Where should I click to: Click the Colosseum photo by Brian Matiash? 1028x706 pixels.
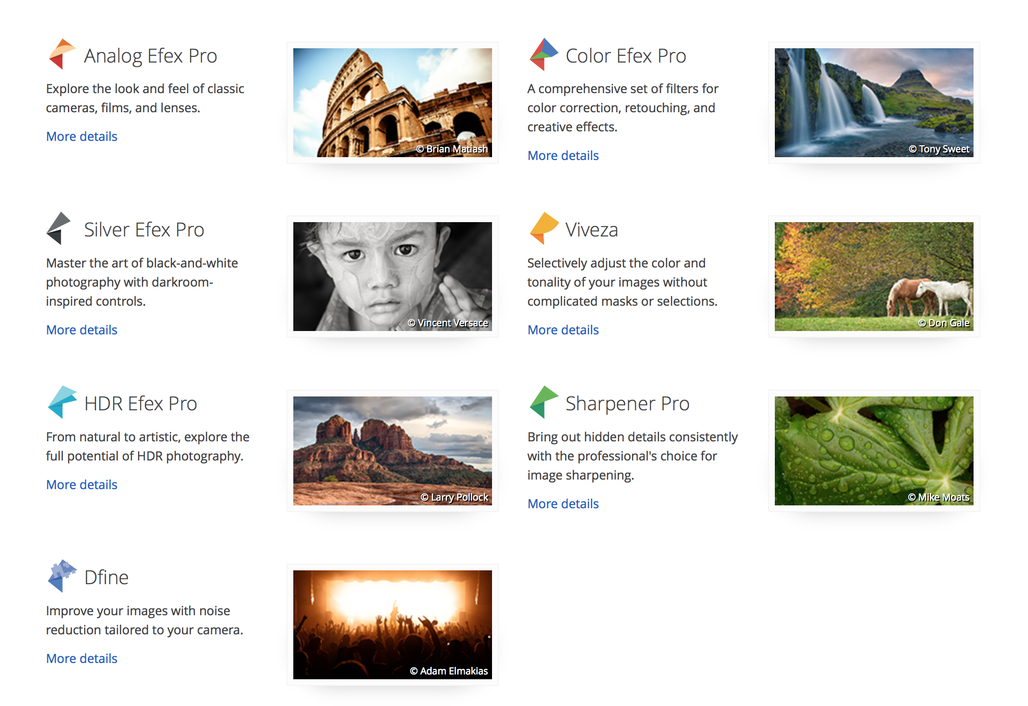coord(392,102)
